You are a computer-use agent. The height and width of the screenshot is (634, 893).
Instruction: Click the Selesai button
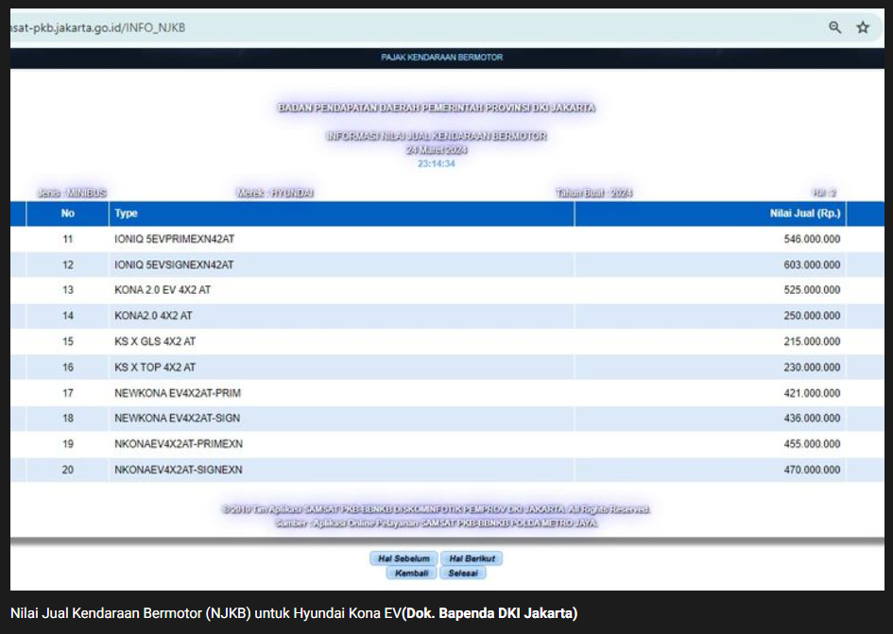click(463, 573)
